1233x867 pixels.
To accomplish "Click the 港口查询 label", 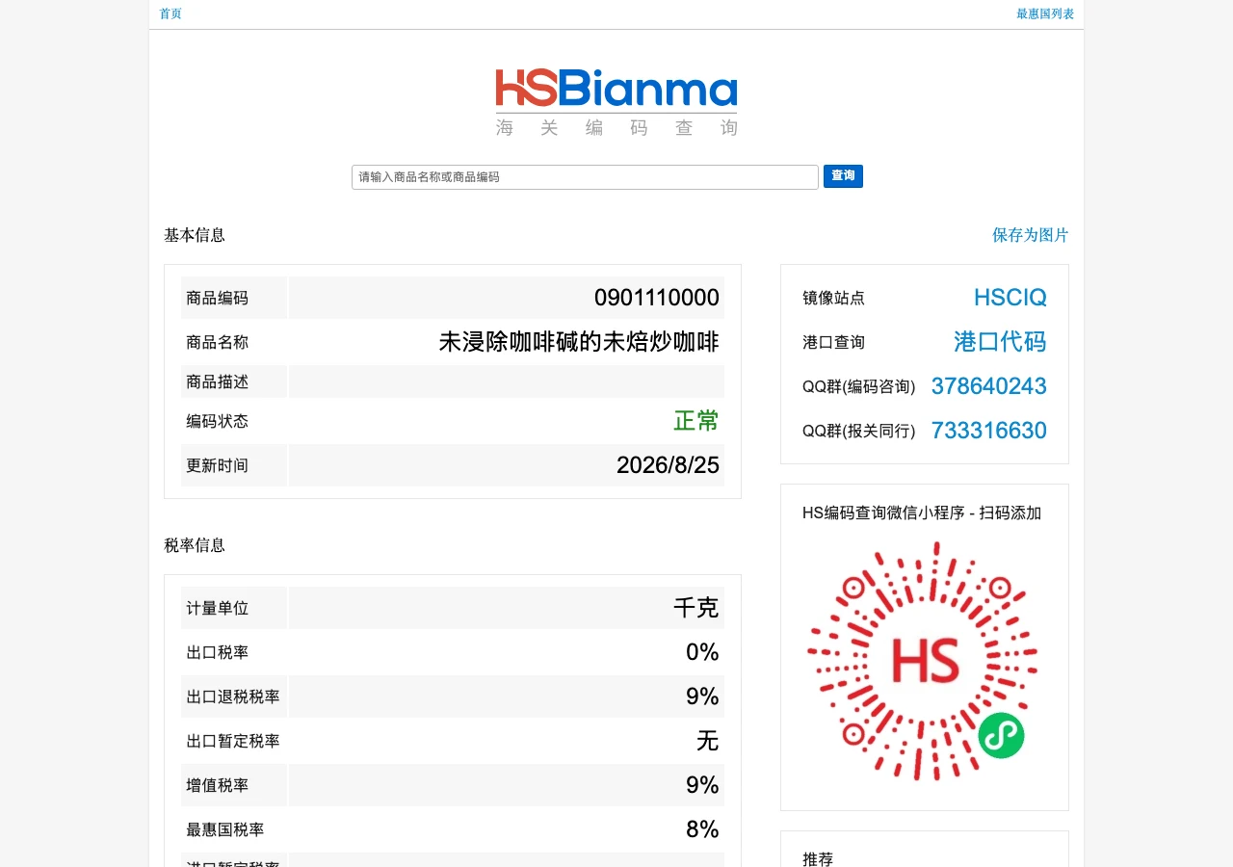I will (833, 342).
